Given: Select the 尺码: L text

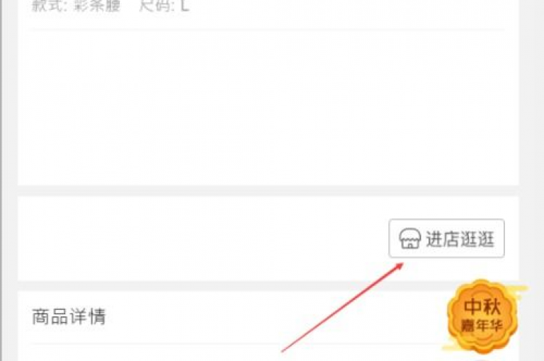Looking at the screenshot, I should [x=164, y=6].
